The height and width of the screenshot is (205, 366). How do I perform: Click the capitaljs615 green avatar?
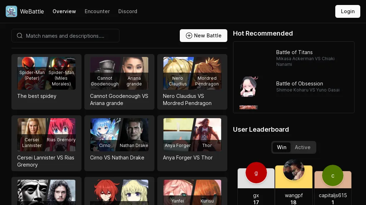tap(332, 175)
